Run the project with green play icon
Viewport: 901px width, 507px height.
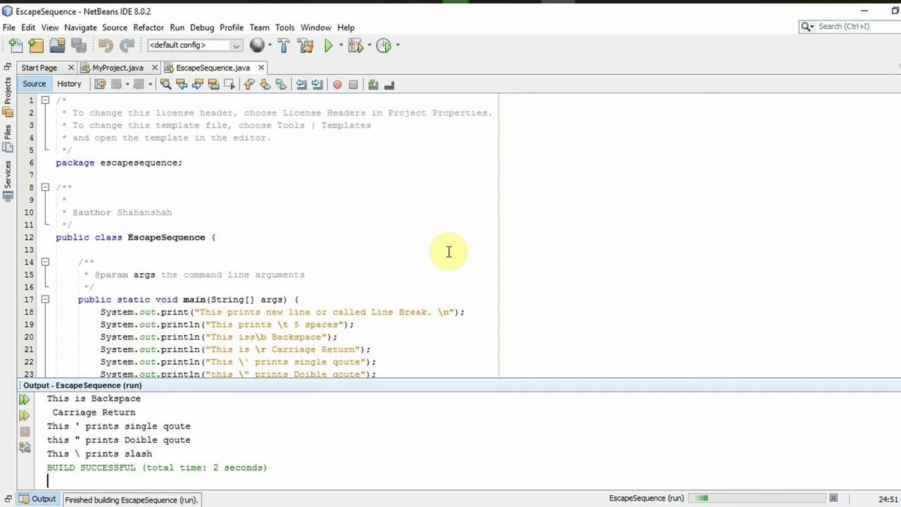[328, 45]
